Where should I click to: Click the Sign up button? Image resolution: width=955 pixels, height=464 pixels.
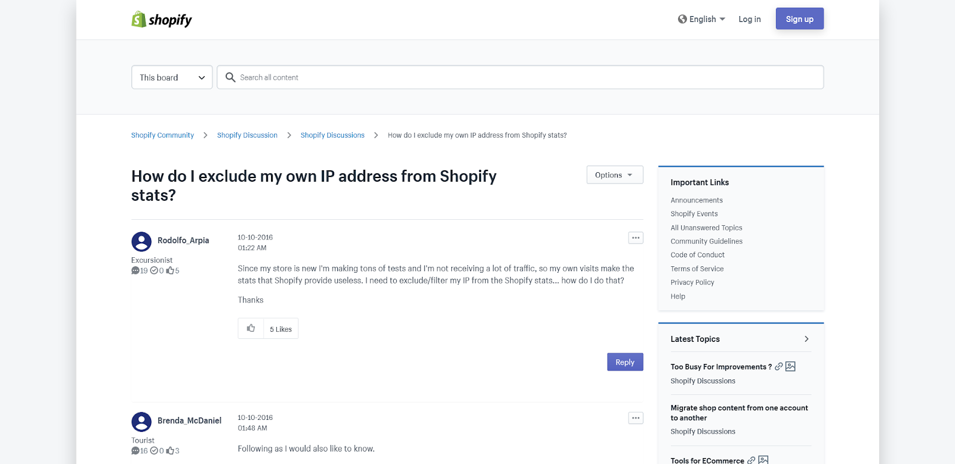click(799, 19)
